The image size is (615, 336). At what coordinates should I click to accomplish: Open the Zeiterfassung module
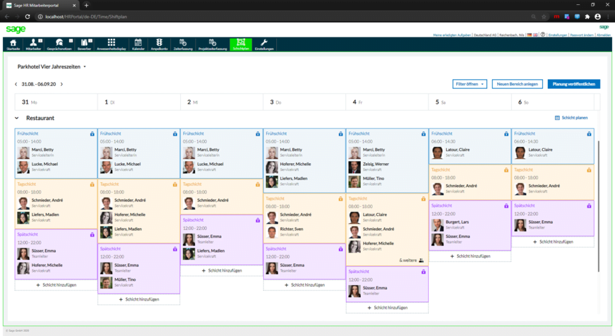click(x=183, y=44)
